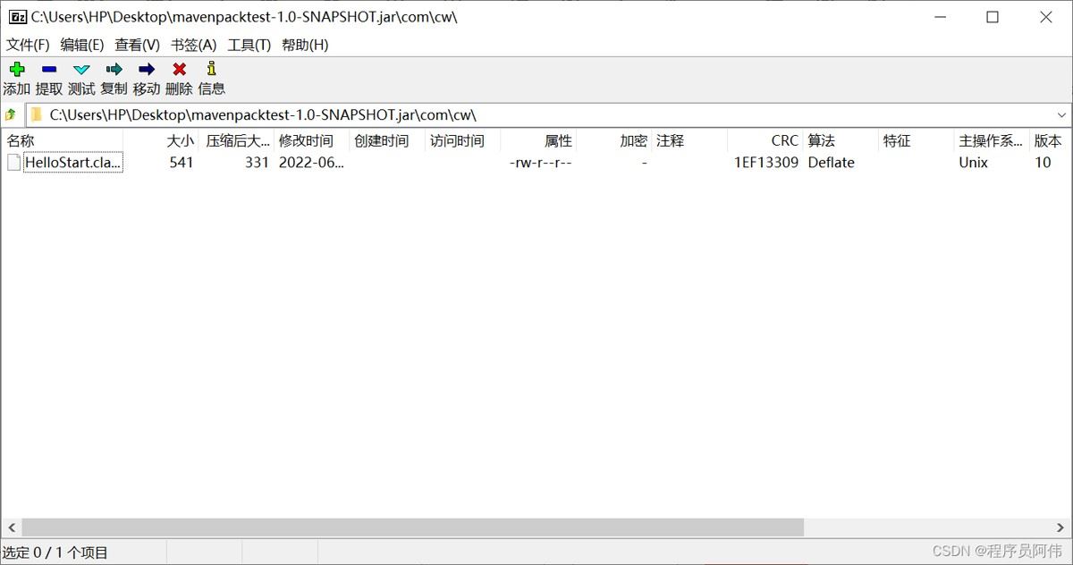Expand the address path dropdown arrow
The width and height of the screenshot is (1073, 565).
1061,115
